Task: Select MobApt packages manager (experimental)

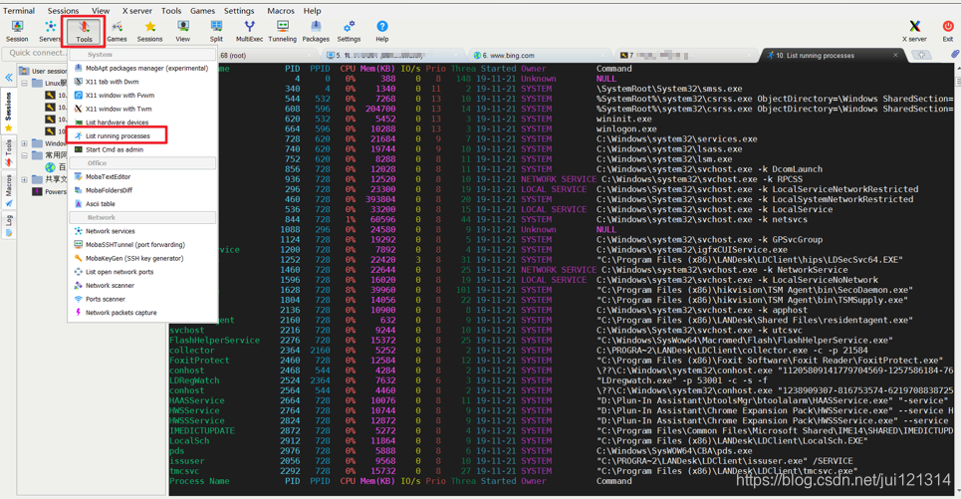Action: point(141,68)
